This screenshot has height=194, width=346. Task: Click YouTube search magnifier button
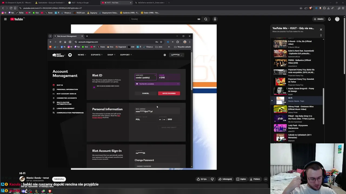click(206, 19)
